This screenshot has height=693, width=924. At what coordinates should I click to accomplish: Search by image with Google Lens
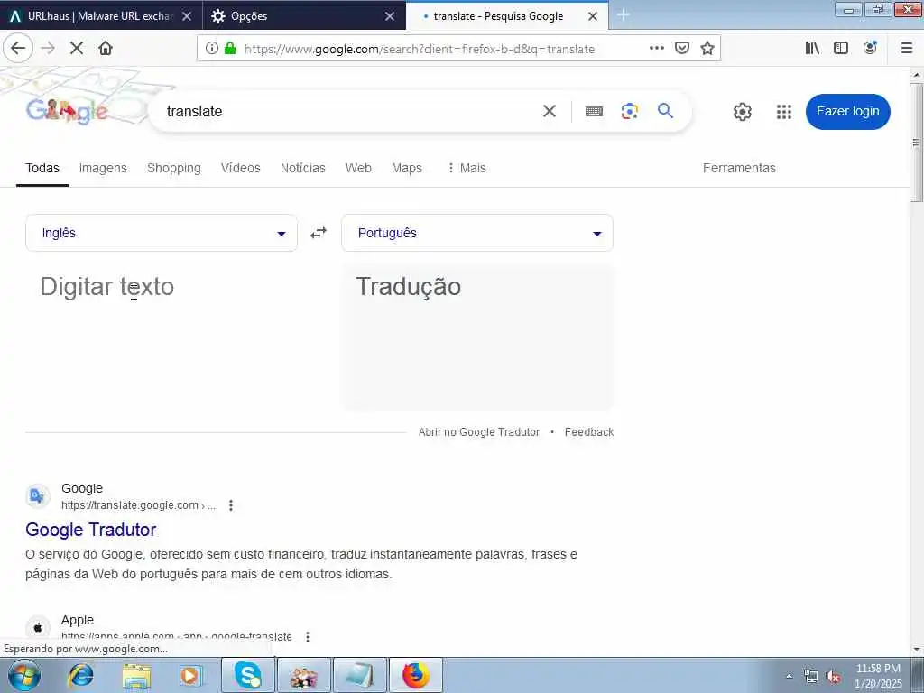[629, 111]
